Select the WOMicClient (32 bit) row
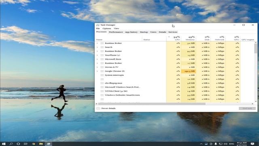The width and height of the screenshot is (259, 146). [x=175, y=91]
